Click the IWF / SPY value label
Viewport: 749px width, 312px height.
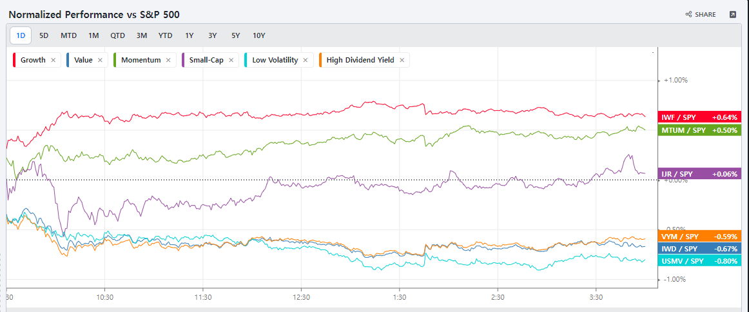coord(699,117)
